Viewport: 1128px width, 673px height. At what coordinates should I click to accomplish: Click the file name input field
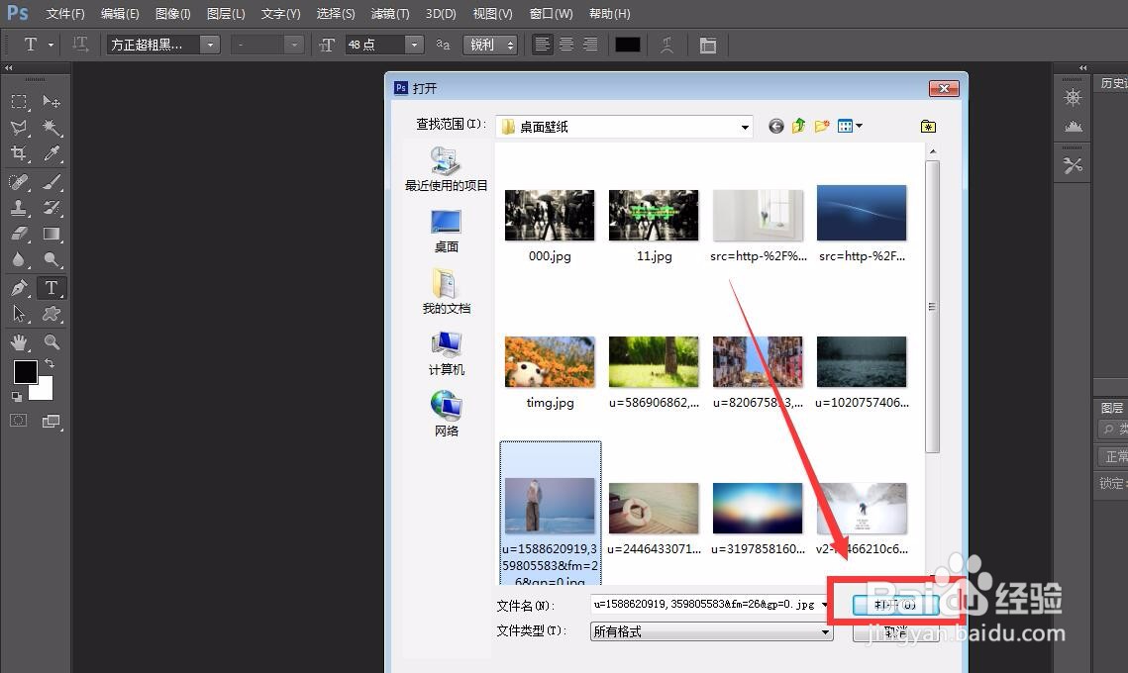(705, 605)
